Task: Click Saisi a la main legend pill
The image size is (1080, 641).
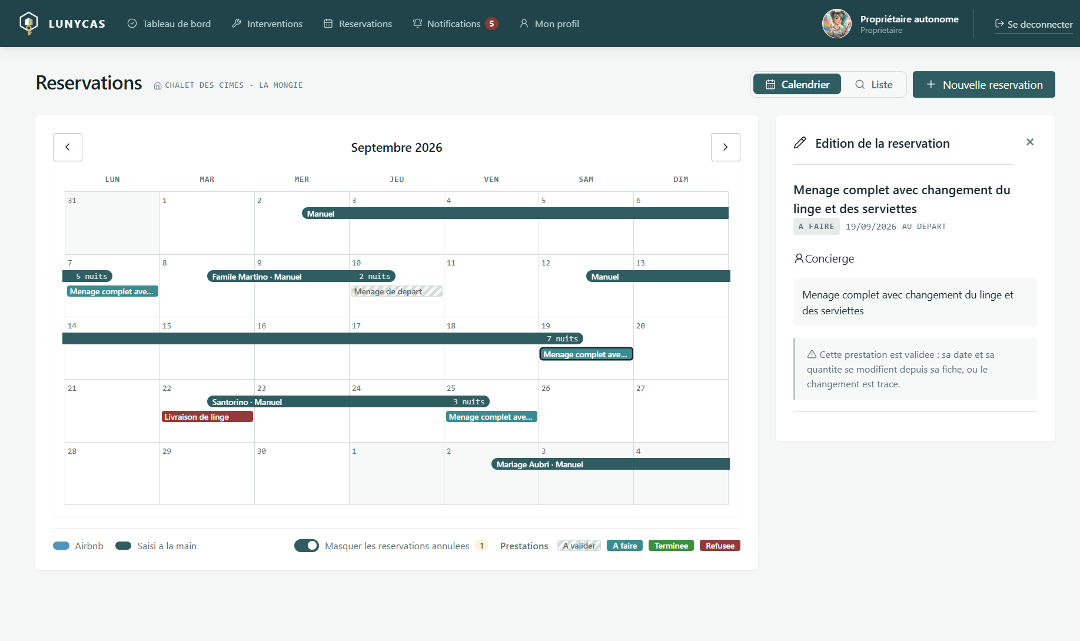Action: 123,546
